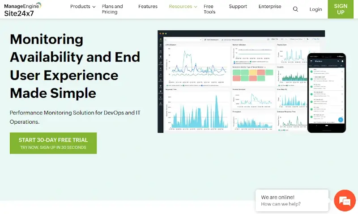Click the green SIGN UP button
358x214 pixels.
[341, 9]
